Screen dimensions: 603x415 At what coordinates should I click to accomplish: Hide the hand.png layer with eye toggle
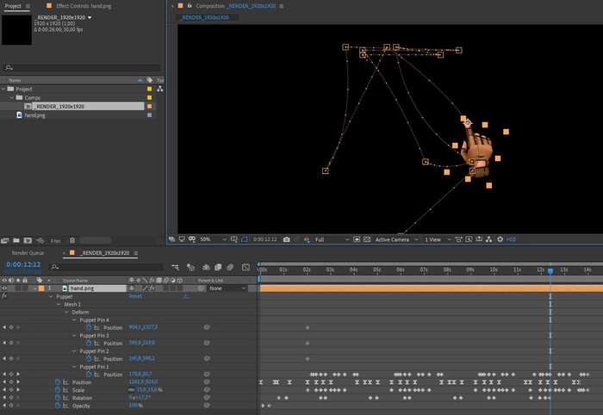tap(4, 288)
